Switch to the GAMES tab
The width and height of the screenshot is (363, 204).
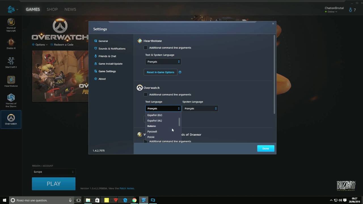[33, 9]
